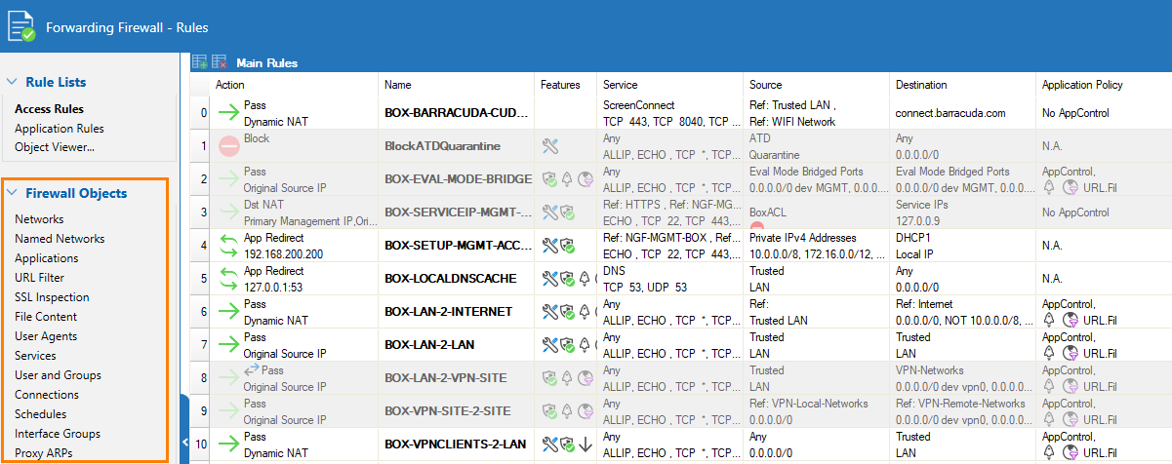The image size is (1172, 464).
Task: Click the Main Rules list title
Action: 266,62
